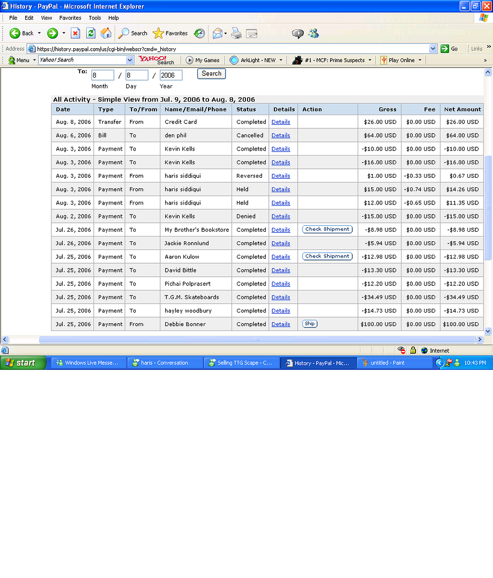493x578 pixels.
Task: Open the Favorites menu in menu bar
Action: pos(70,18)
